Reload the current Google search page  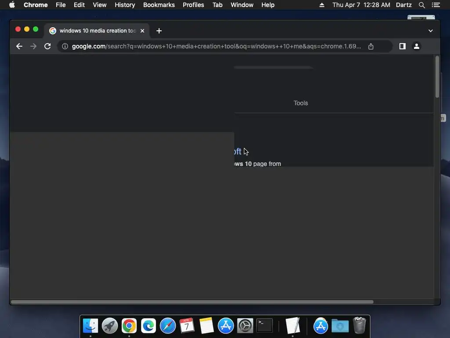[x=47, y=46]
